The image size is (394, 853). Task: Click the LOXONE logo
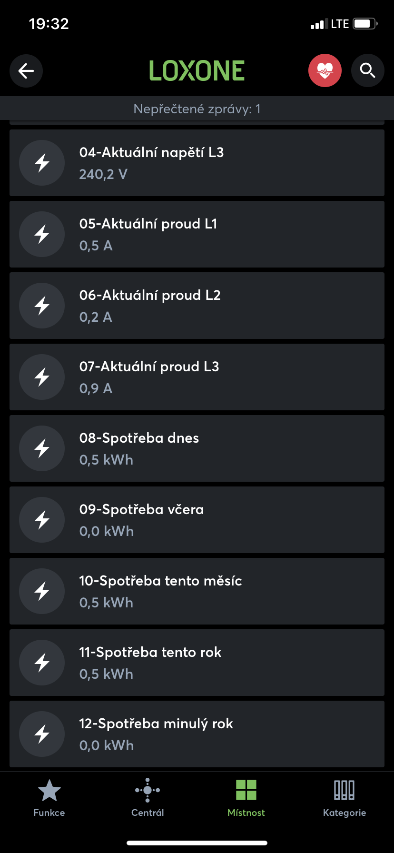(197, 71)
